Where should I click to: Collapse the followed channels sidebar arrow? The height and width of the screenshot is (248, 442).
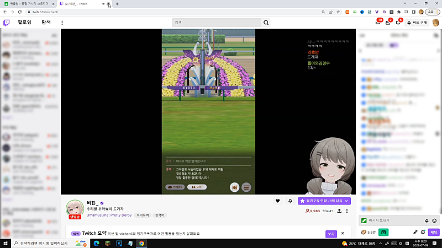(54, 35)
